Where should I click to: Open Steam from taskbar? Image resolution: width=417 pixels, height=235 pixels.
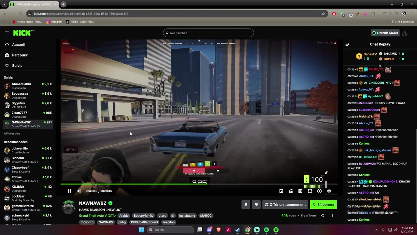pos(238,230)
